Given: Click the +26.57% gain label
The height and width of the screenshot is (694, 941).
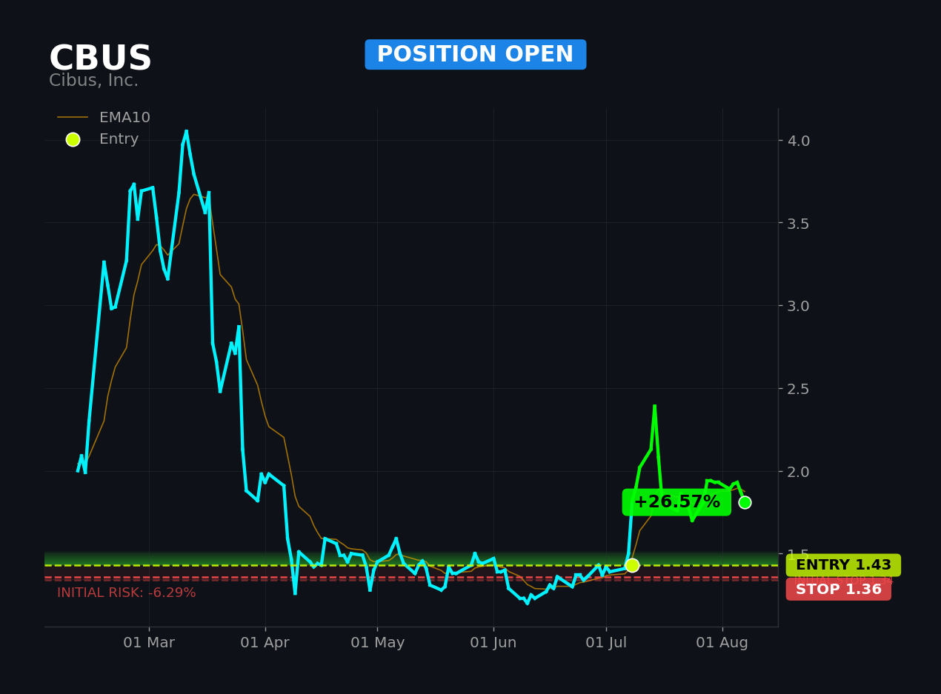Looking at the screenshot, I should [x=676, y=502].
